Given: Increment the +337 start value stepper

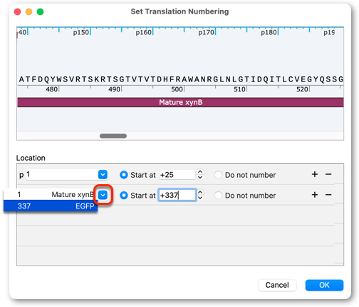Looking at the screenshot, I should click(200, 192).
